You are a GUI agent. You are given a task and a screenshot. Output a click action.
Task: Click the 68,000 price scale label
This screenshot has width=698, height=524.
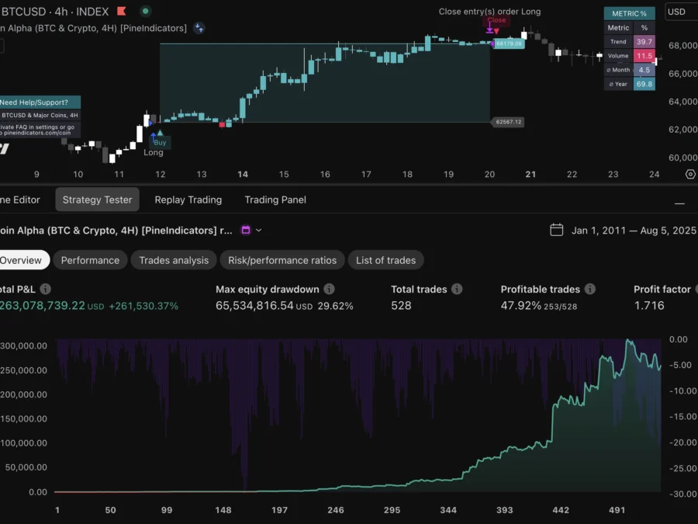[x=682, y=46]
